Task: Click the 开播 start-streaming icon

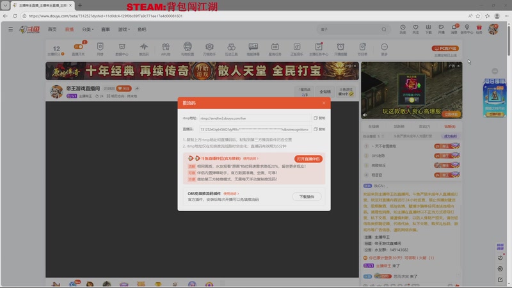Action: coord(441,29)
